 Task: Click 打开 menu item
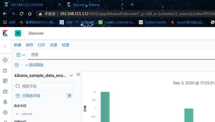pos(42,45)
